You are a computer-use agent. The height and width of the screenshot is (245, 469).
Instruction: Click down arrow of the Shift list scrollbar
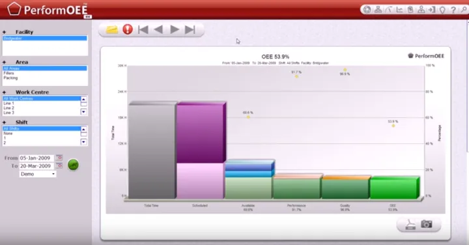(x=84, y=142)
